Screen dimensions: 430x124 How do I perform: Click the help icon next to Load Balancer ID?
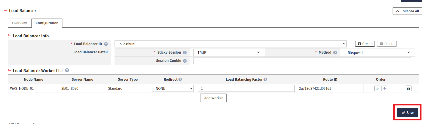pos(106,44)
